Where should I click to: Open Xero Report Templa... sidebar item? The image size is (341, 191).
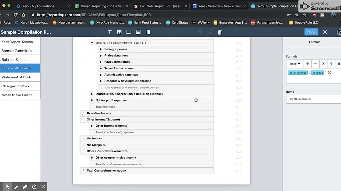pos(20,42)
